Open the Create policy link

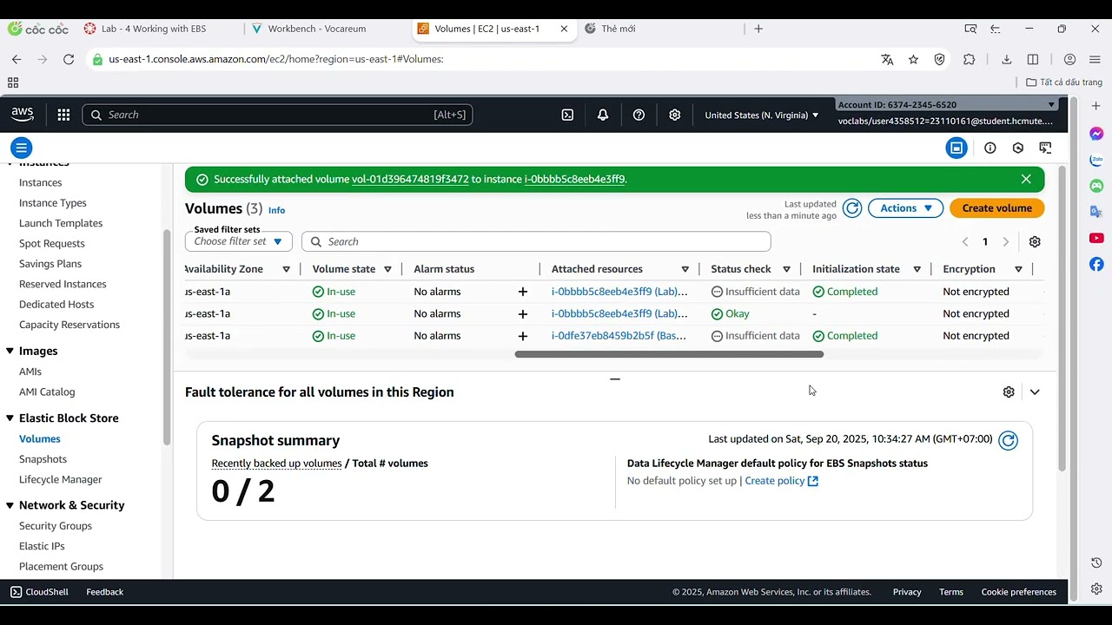[781, 481]
